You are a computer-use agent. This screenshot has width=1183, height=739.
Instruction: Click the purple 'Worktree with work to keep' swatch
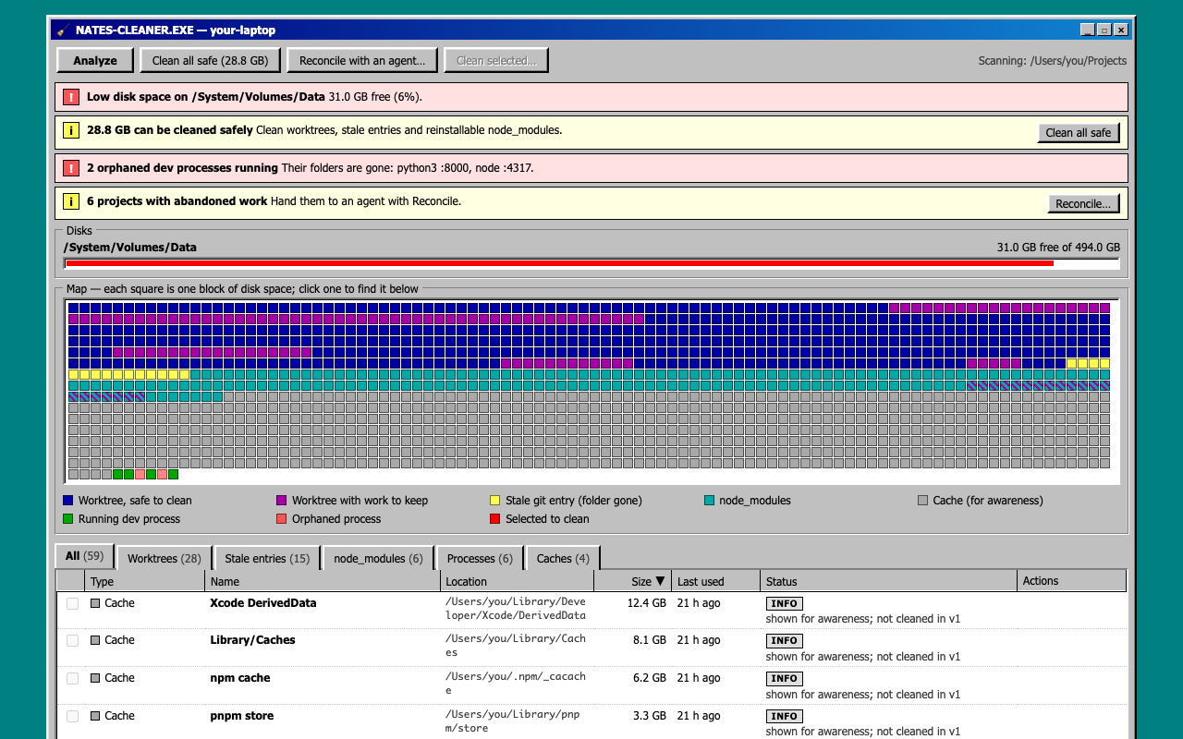click(282, 501)
